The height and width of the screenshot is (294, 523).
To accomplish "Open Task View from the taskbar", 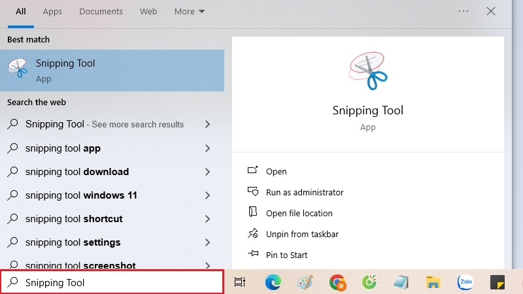I will pos(239,282).
